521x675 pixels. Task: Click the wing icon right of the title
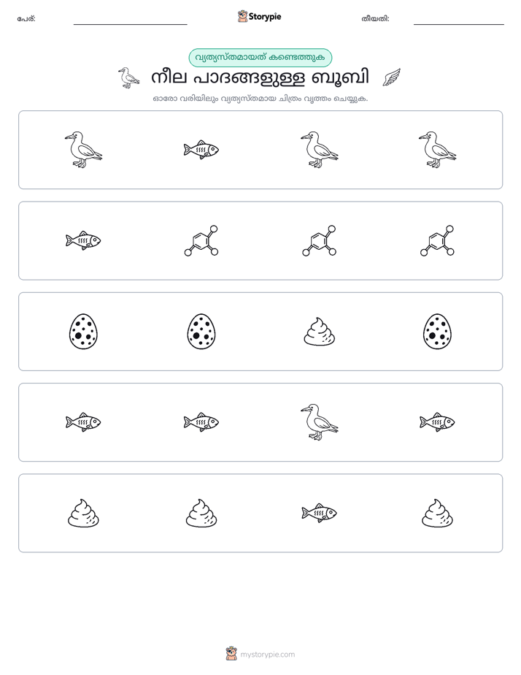[x=392, y=78]
